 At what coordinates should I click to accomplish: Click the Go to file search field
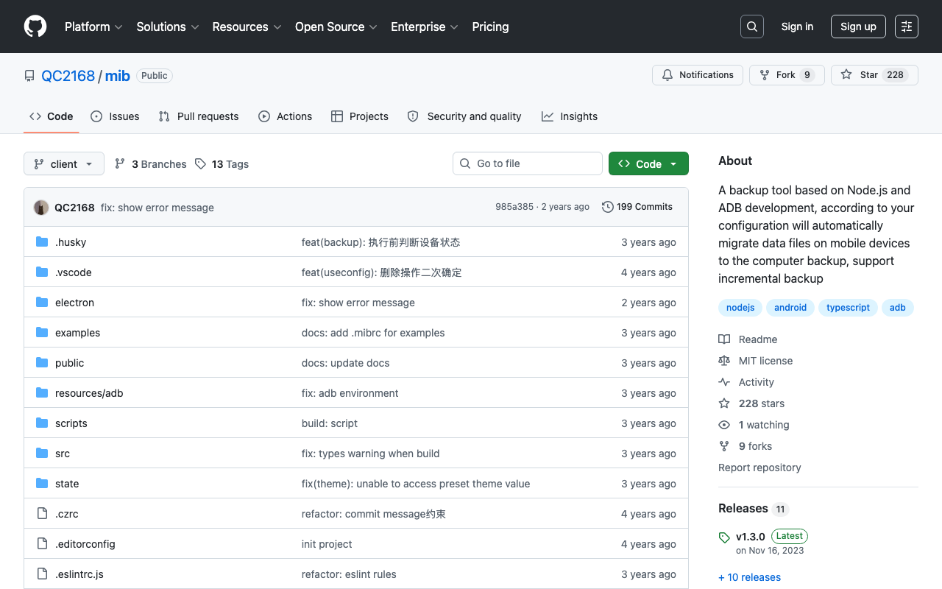pyautogui.click(x=528, y=163)
